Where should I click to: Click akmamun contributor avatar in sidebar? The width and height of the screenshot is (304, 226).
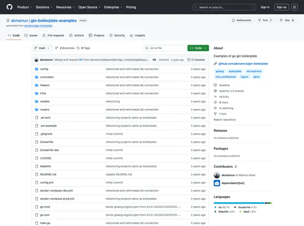tap(217, 175)
